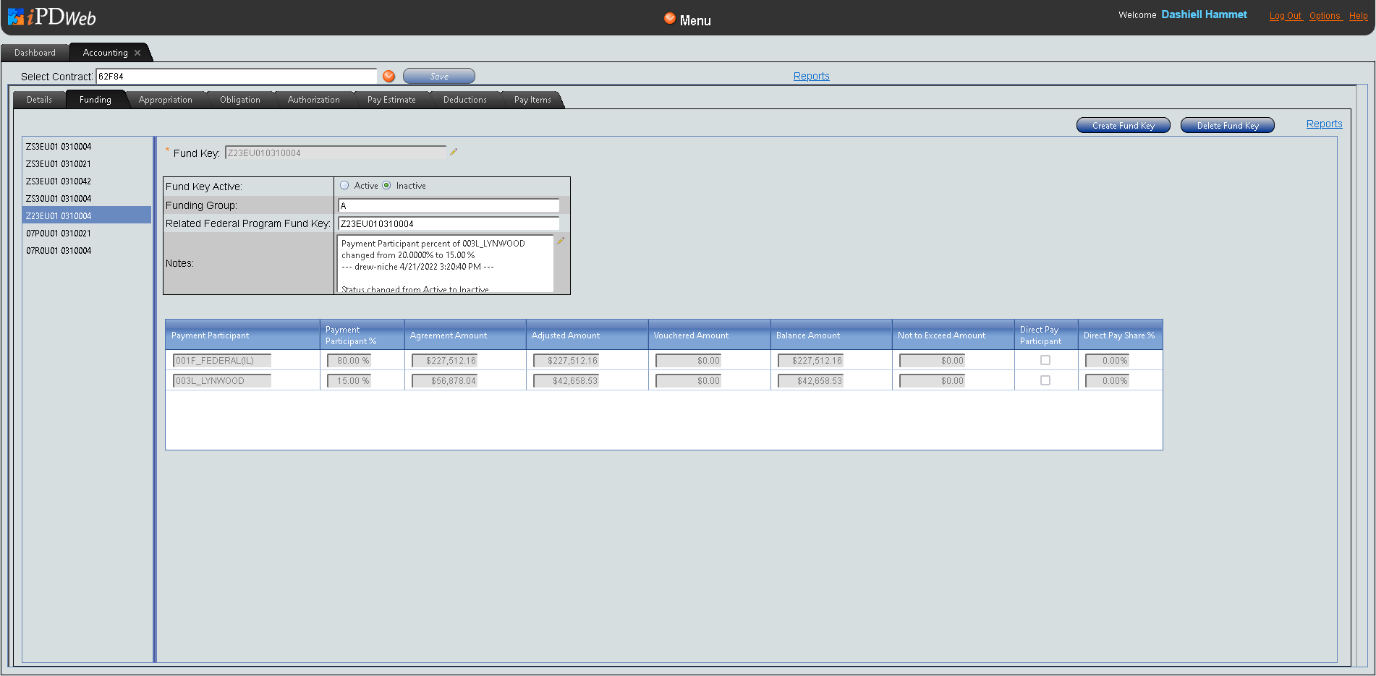Click the orange contract dropdown arrow
1376x676 pixels.
[388, 77]
